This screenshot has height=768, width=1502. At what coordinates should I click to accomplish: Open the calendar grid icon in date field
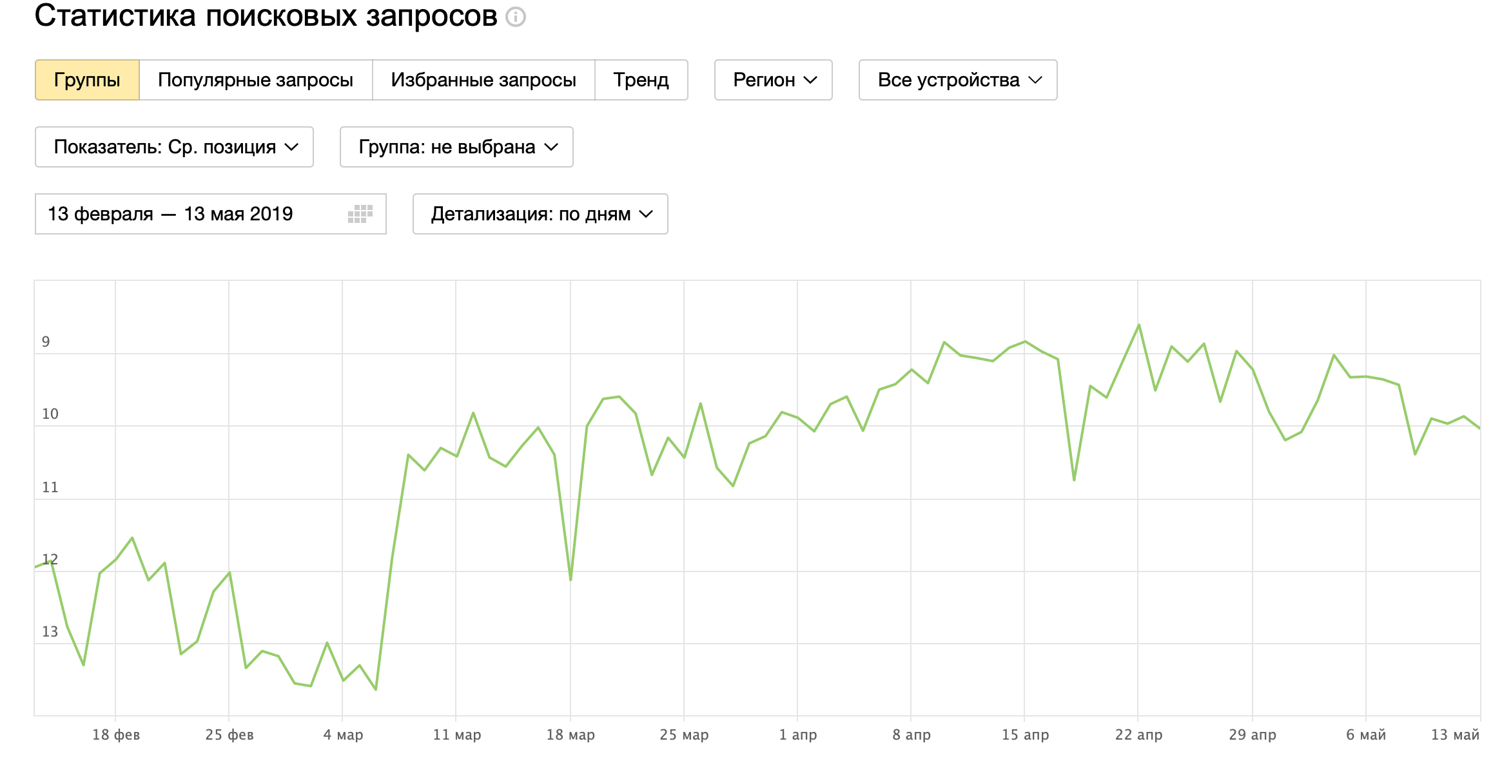point(360,214)
